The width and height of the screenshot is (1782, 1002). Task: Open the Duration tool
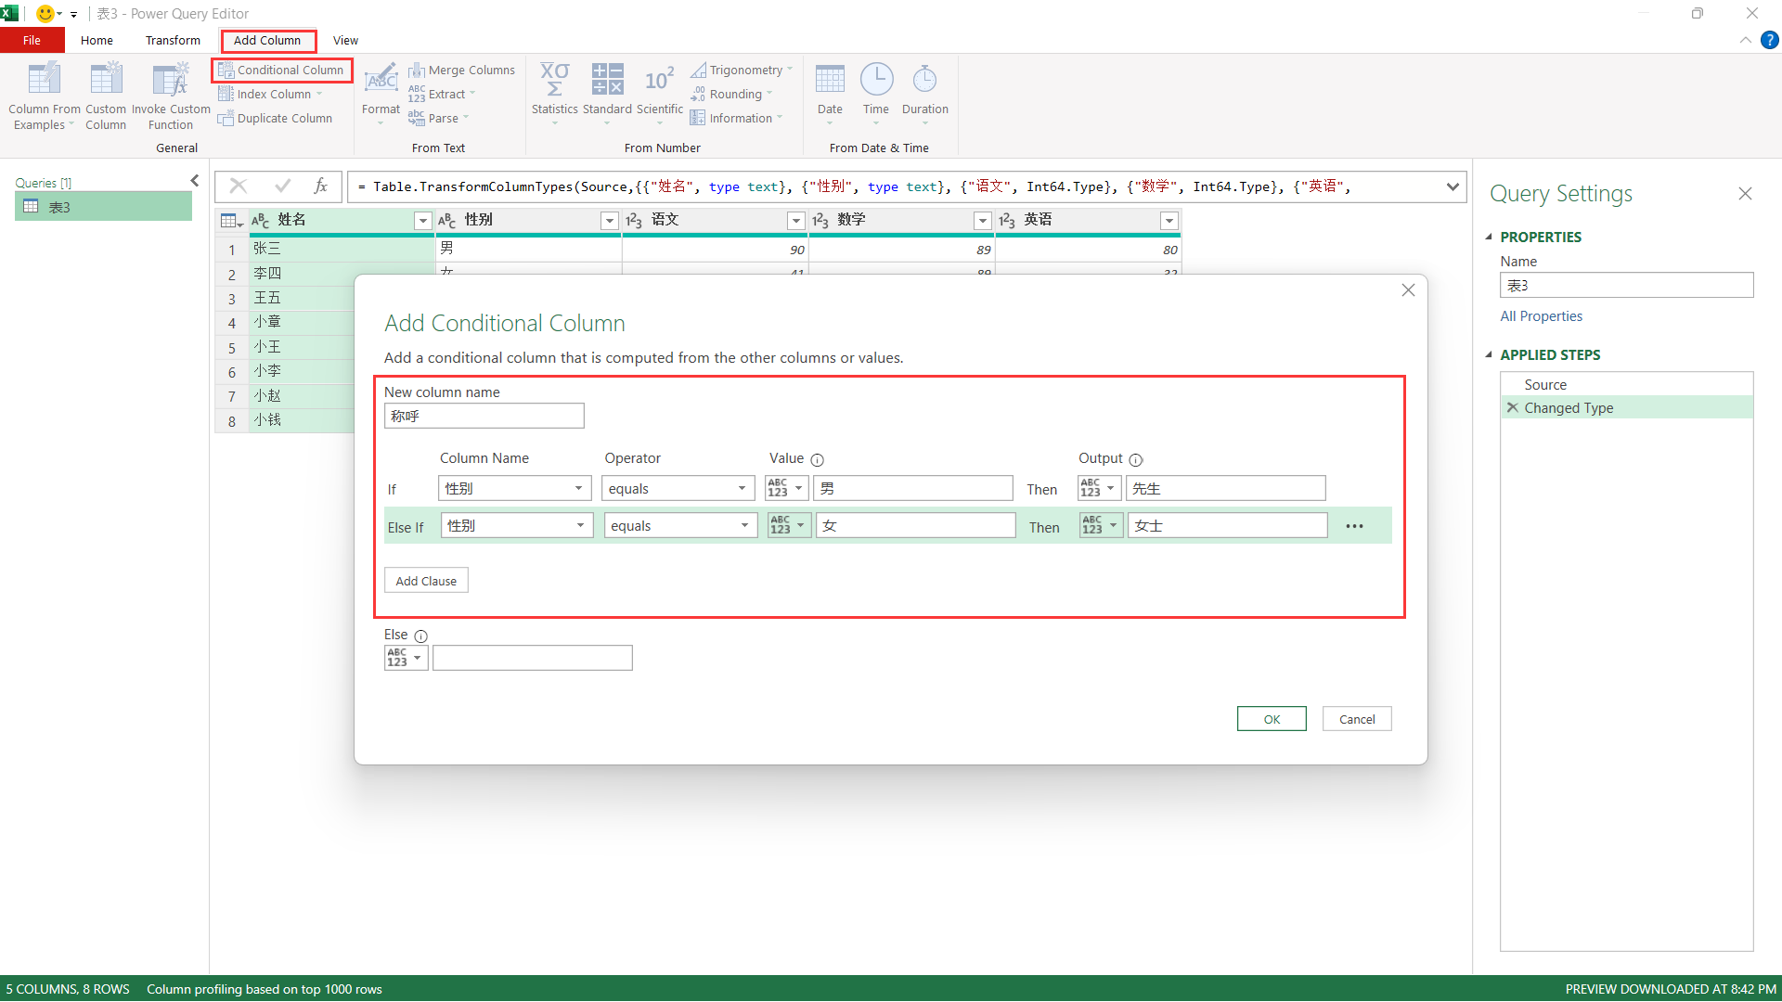tap(924, 81)
